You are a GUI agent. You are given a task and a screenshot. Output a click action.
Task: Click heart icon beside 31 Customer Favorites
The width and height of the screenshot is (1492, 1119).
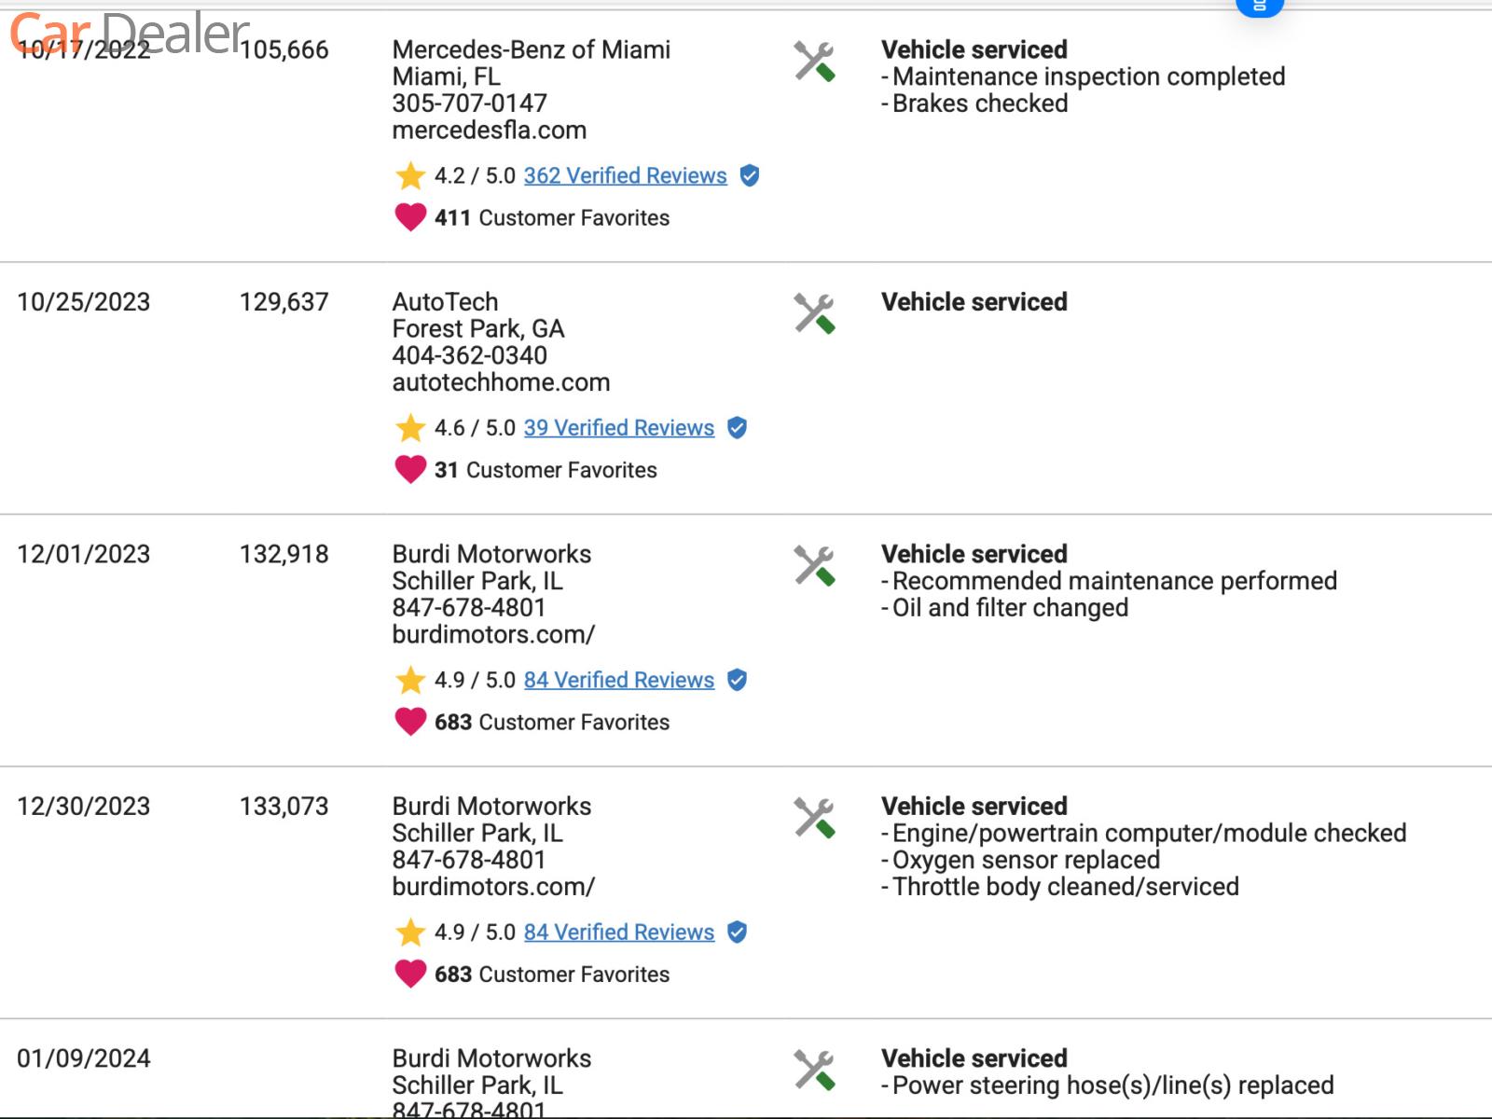[x=410, y=469]
